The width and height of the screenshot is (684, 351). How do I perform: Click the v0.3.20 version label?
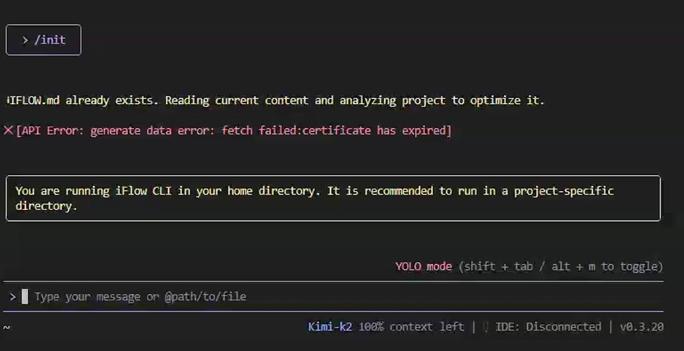(641, 327)
